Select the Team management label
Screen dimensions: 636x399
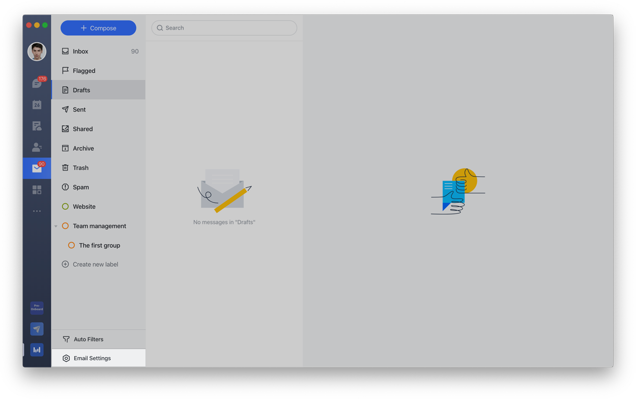(x=98, y=225)
